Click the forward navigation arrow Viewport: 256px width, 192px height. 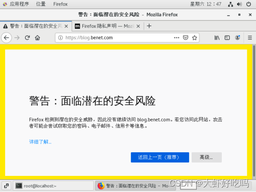17,38
